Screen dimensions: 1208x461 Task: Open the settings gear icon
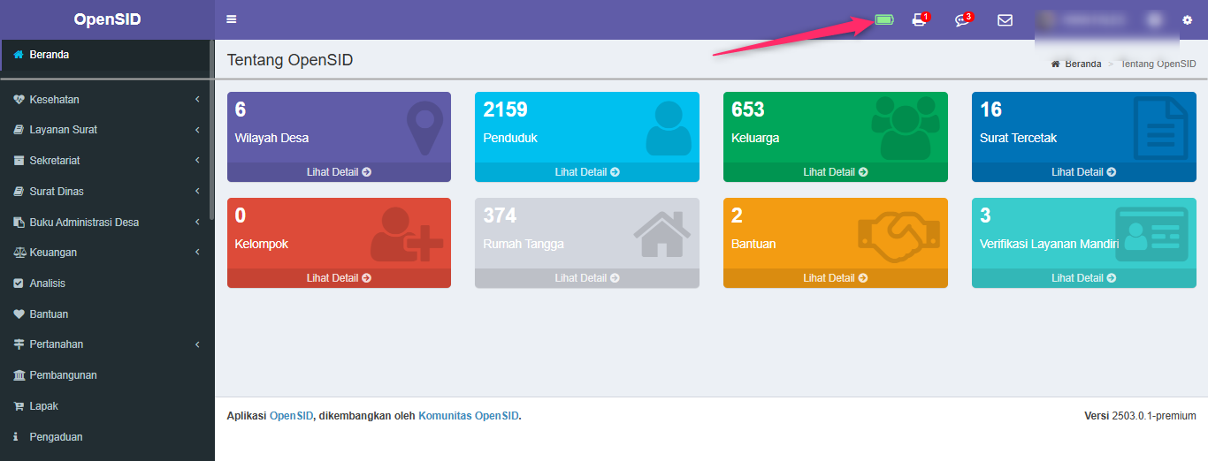pyautogui.click(x=1187, y=19)
